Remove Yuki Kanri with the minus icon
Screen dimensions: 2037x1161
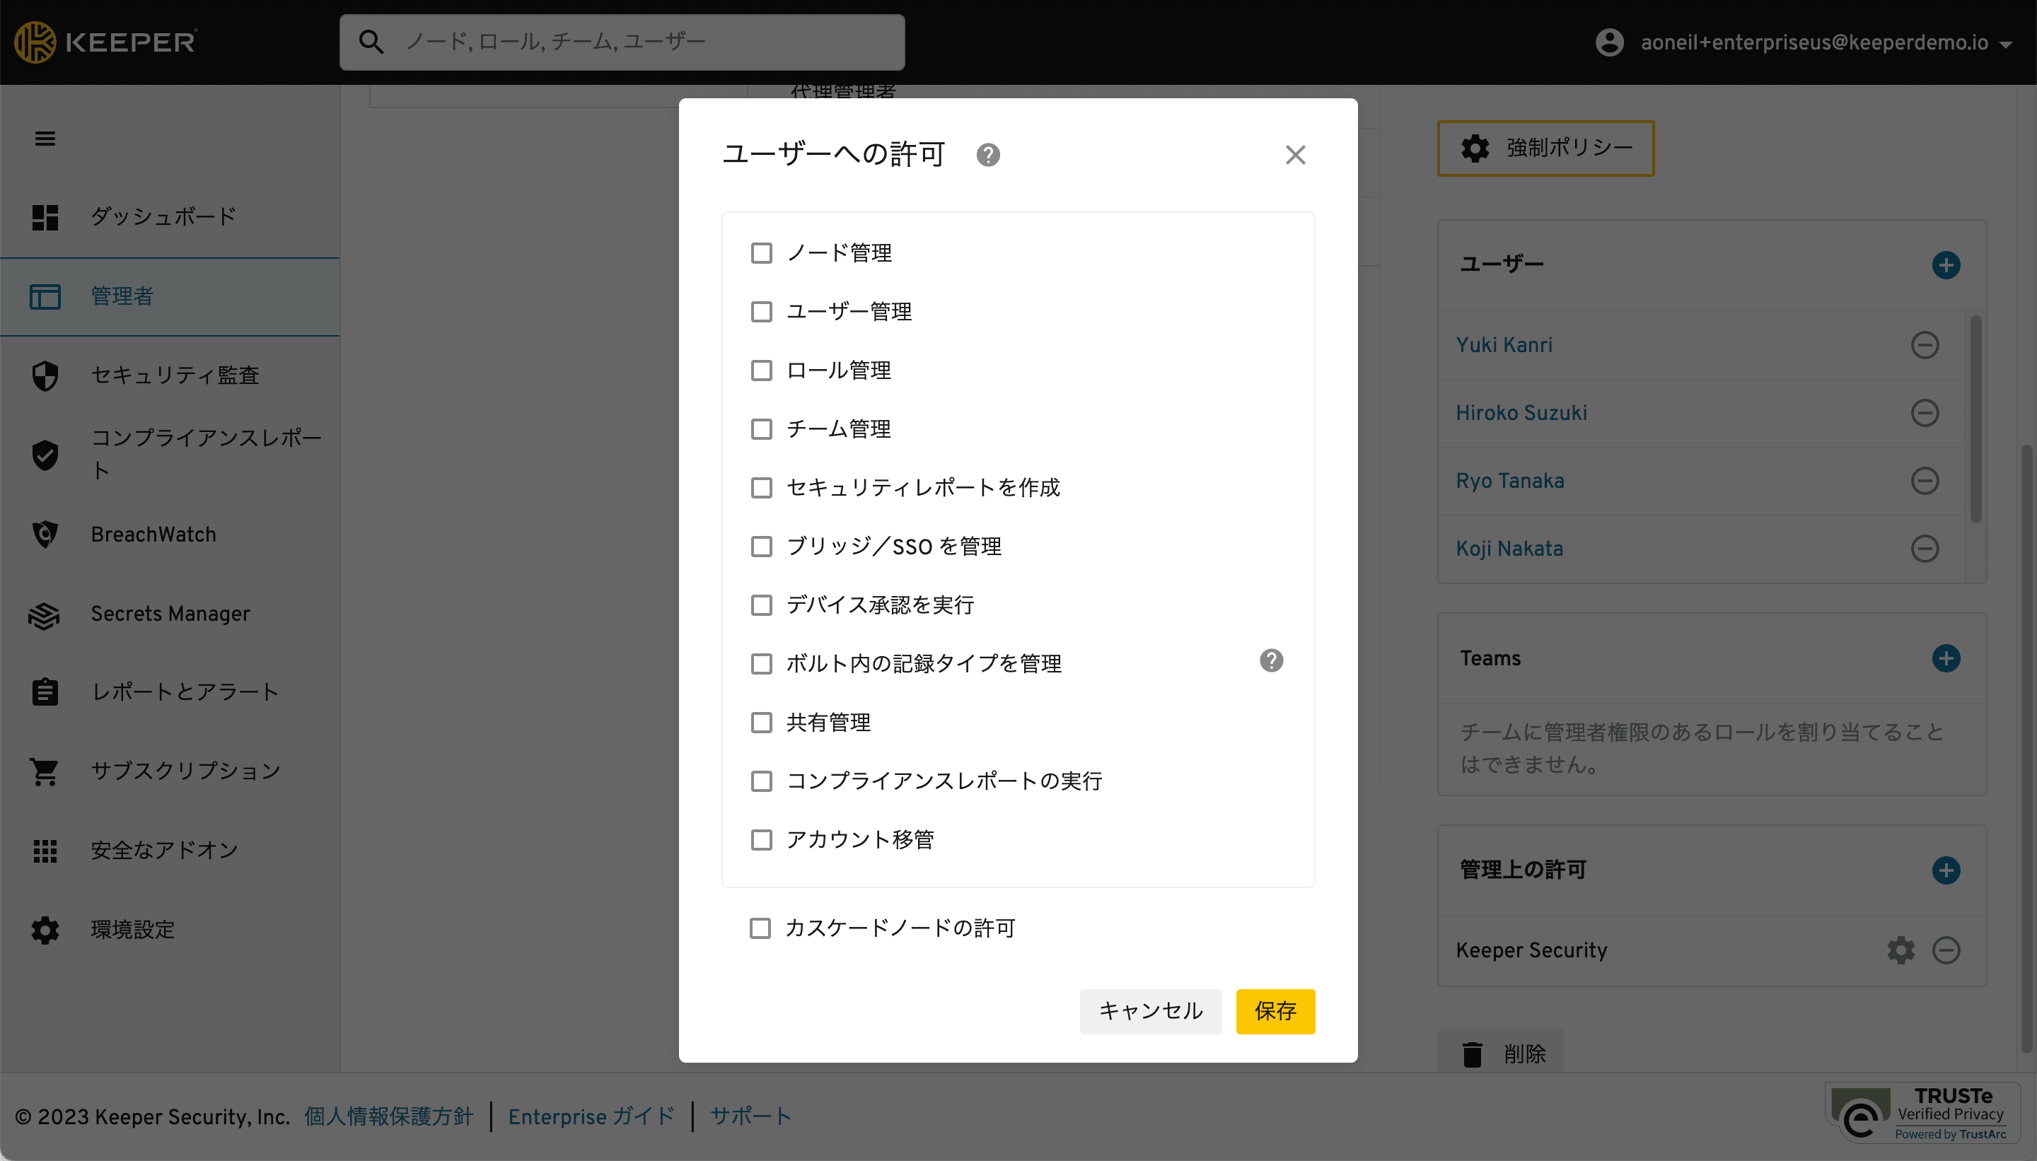click(x=1924, y=344)
